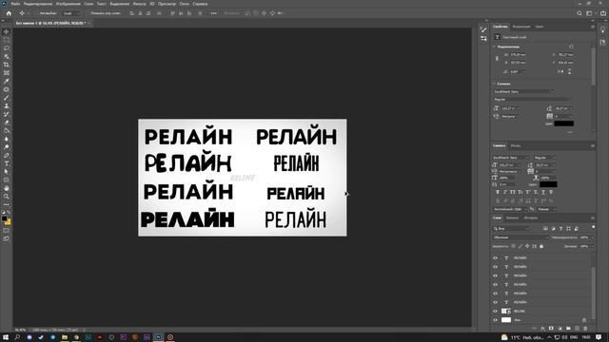Image resolution: width=609 pixels, height=342 pixels.
Task: Select the Eyedropper tool
Action: tap(7, 81)
